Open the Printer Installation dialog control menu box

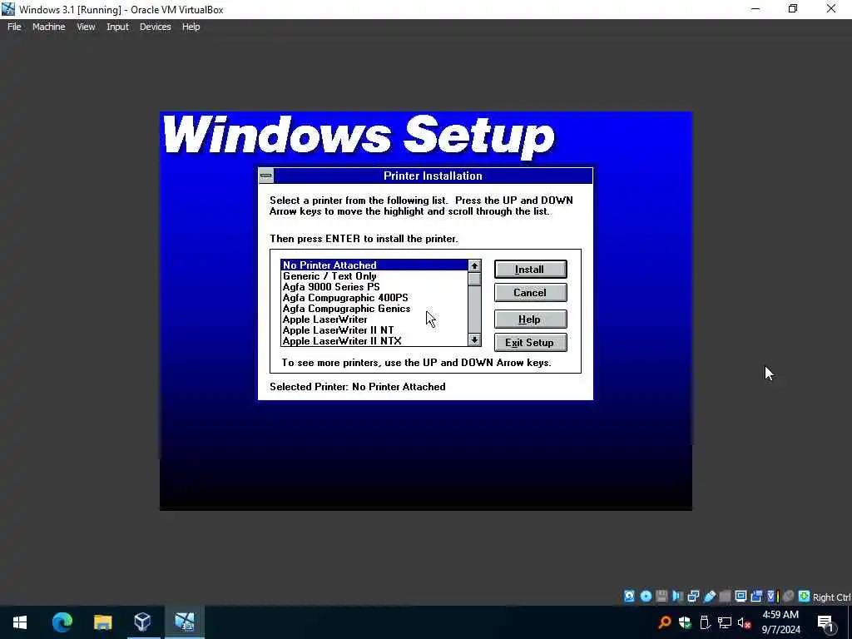tap(265, 176)
